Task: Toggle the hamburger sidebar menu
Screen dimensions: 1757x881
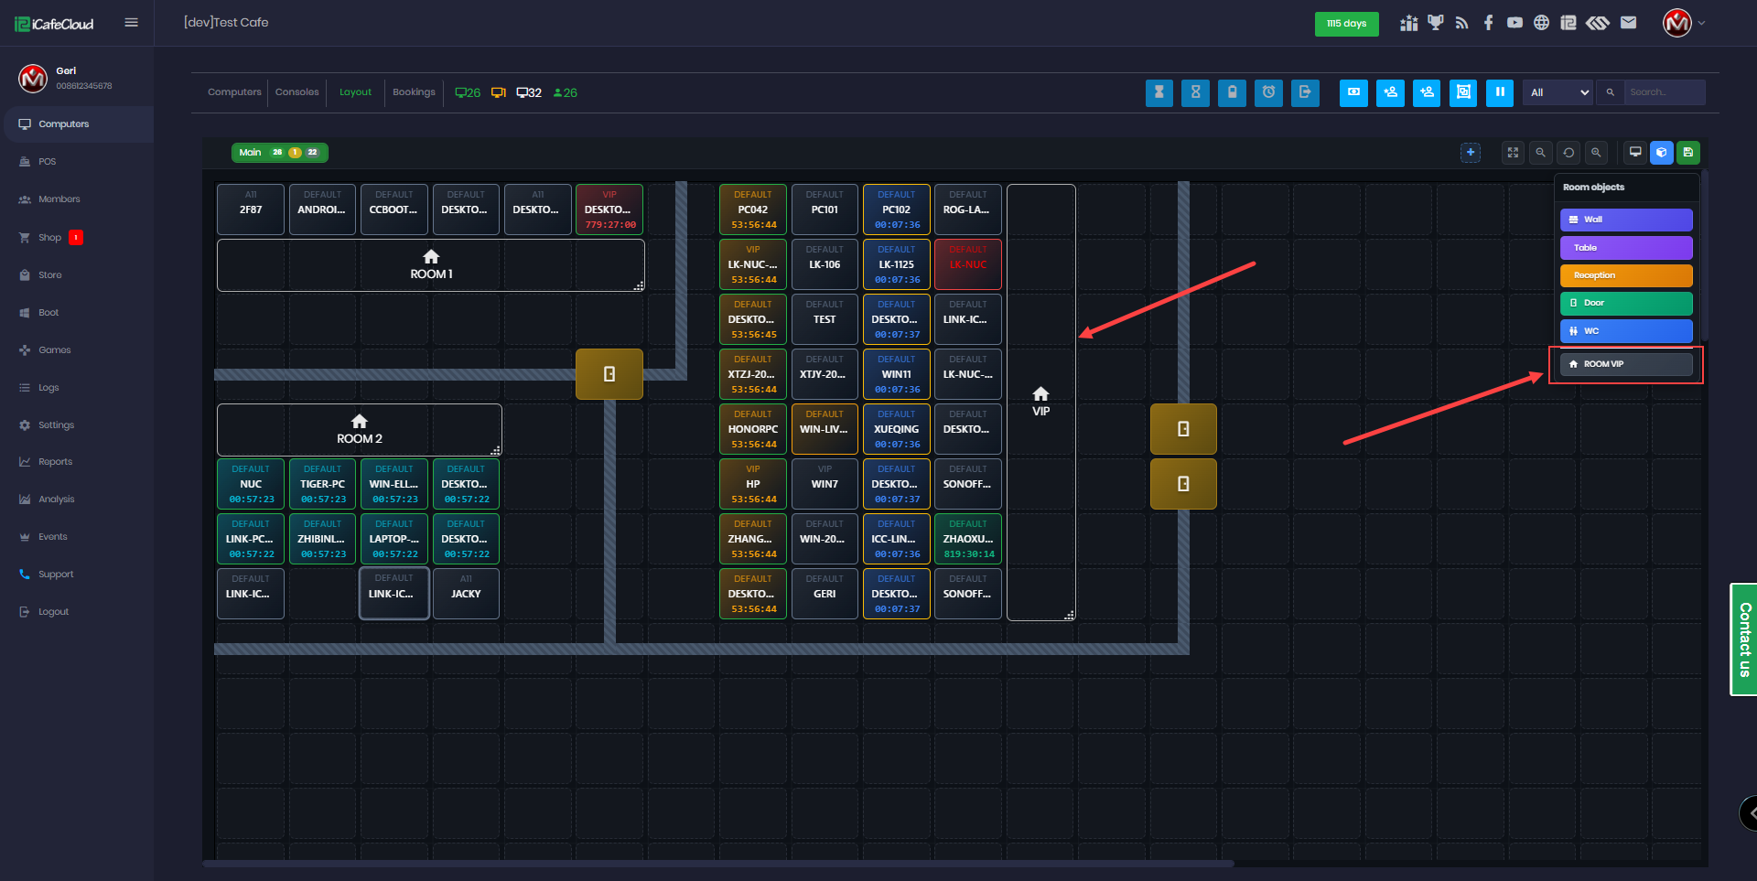Action: pos(132,23)
